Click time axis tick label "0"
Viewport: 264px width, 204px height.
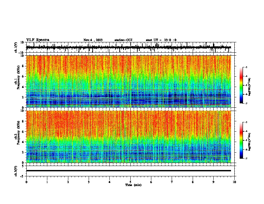pyautogui.click(x=26, y=182)
